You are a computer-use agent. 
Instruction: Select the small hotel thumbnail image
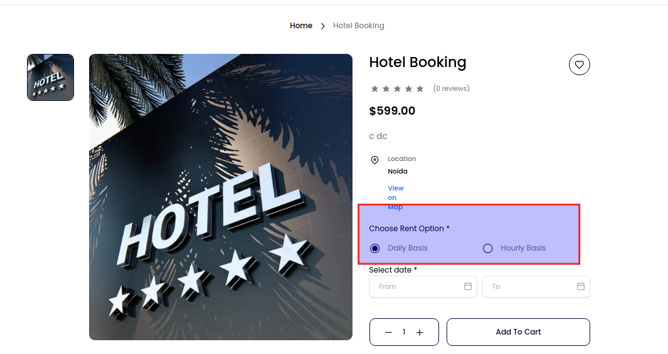tap(51, 77)
